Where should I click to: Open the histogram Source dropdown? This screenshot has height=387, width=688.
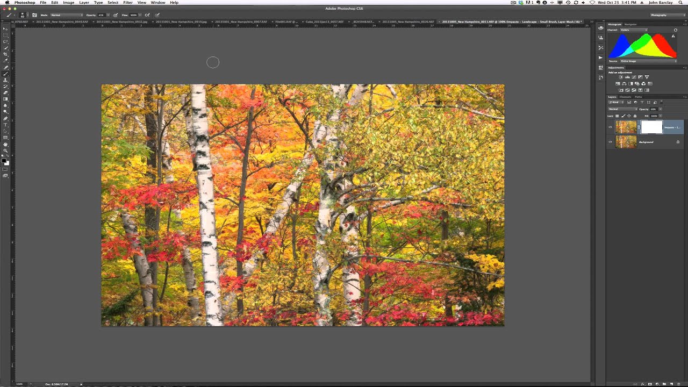pos(649,61)
